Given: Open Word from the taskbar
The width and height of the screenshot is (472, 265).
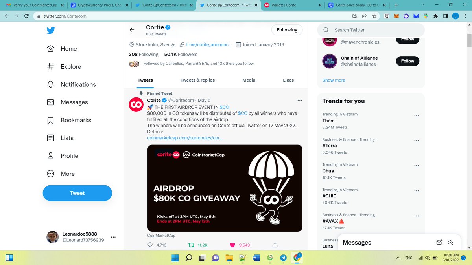Looking at the screenshot, I should point(256,258).
